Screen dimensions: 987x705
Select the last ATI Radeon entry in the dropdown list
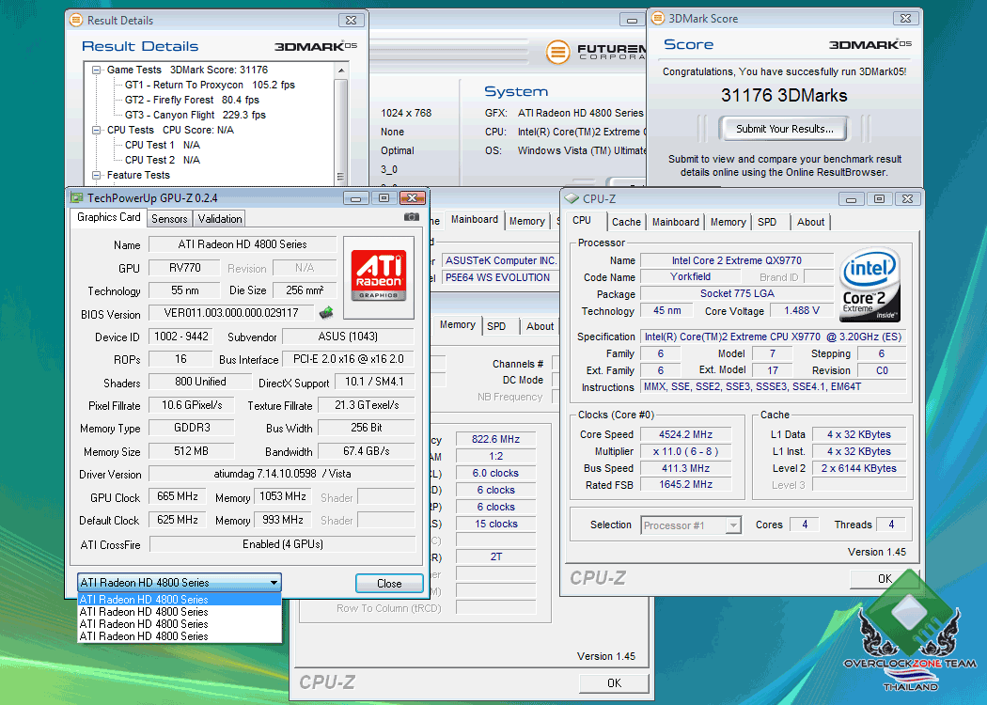click(x=180, y=636)
